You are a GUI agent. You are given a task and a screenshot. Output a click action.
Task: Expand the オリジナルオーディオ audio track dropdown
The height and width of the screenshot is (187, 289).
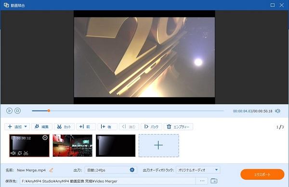point(198,170)
